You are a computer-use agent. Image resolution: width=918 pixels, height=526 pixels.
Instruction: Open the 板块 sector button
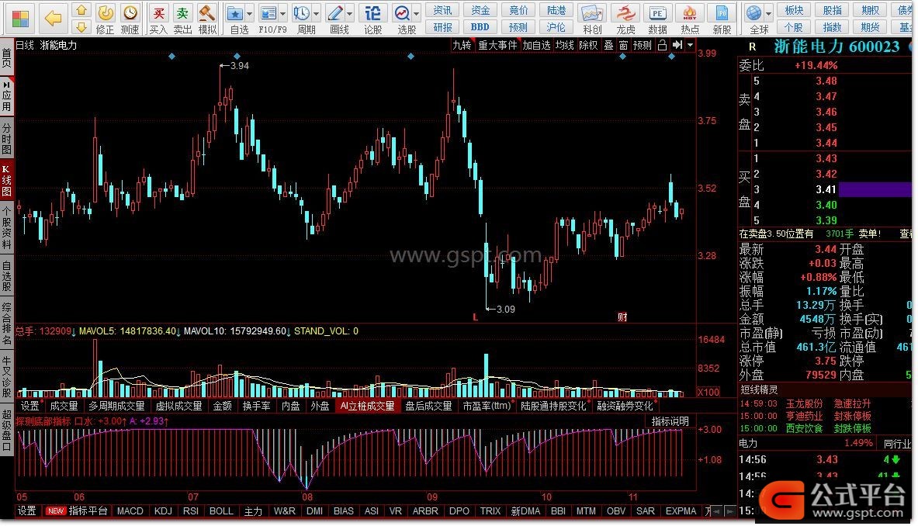coord(795,10)
